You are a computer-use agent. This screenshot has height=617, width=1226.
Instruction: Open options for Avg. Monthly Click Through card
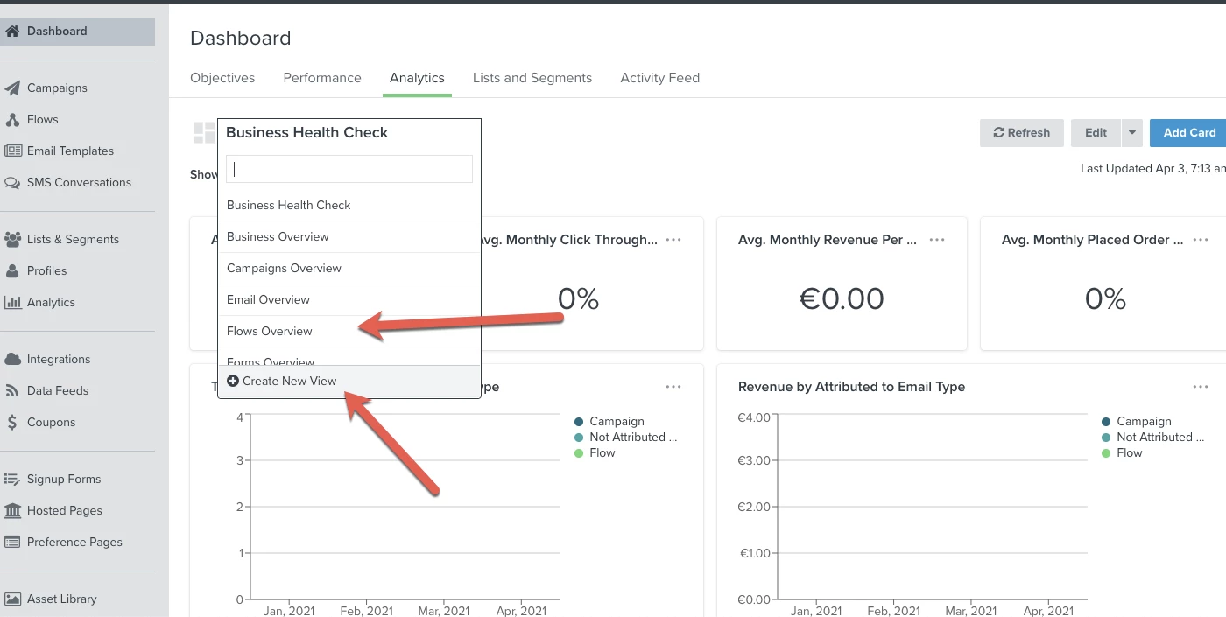tap(673, 240)
